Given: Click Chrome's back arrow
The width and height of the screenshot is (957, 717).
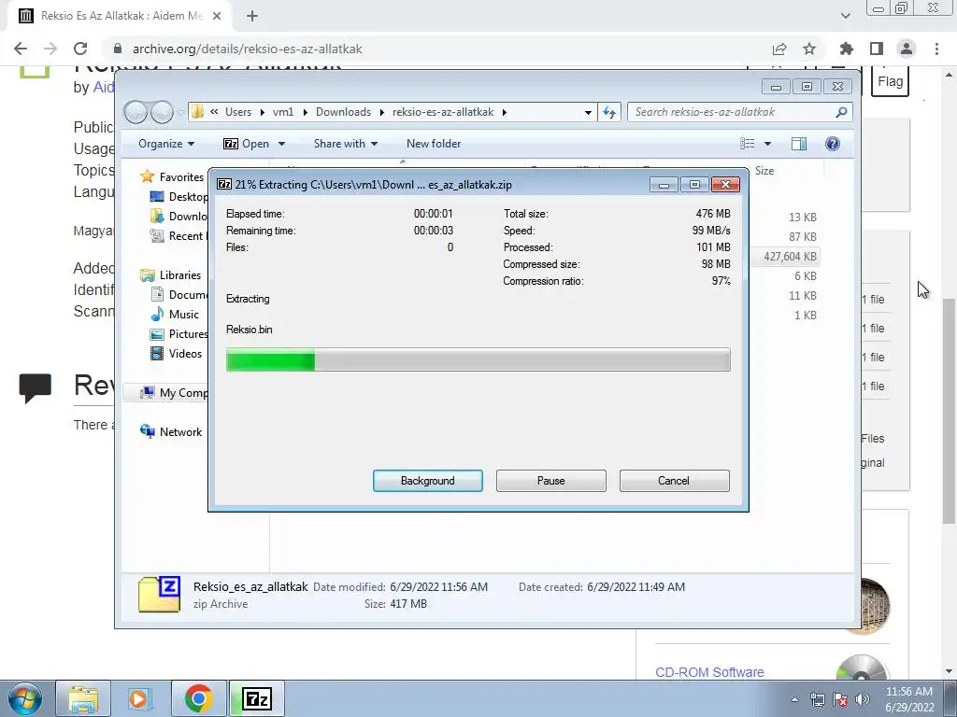Looking at the screenshot, I should coord(21,49).
